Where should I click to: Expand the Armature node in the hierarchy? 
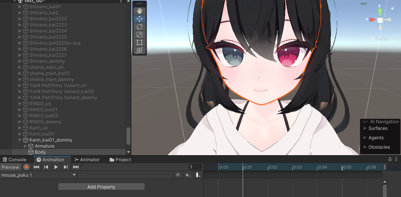[x=25, y=146]
